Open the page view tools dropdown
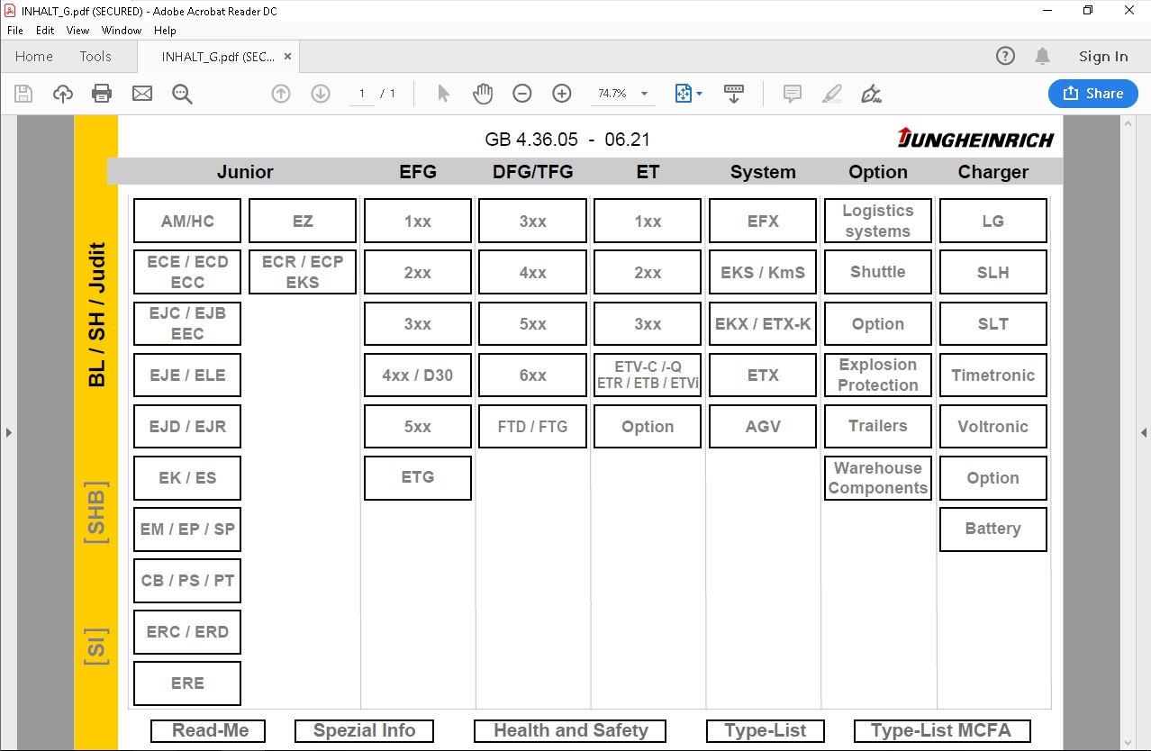 click(688, 93)
